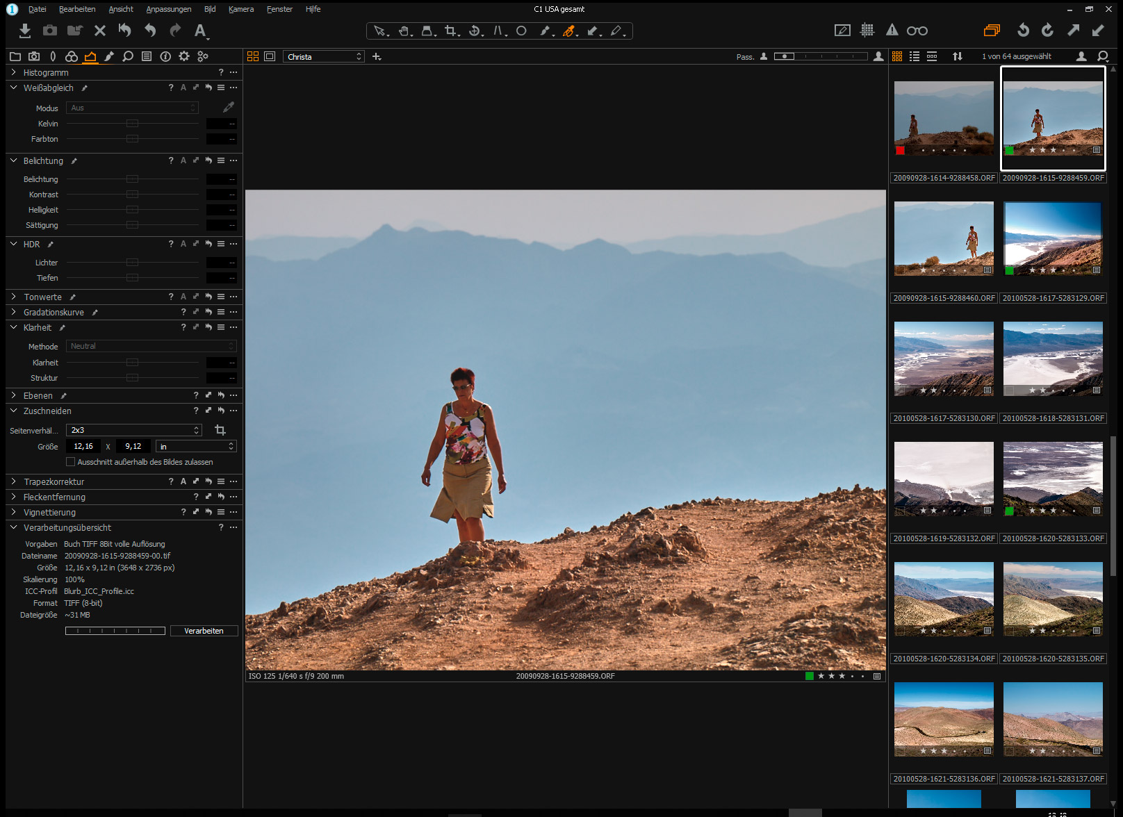Select the pointer select cursor tool
1123x817 pixels.
(x=380, y=31)
